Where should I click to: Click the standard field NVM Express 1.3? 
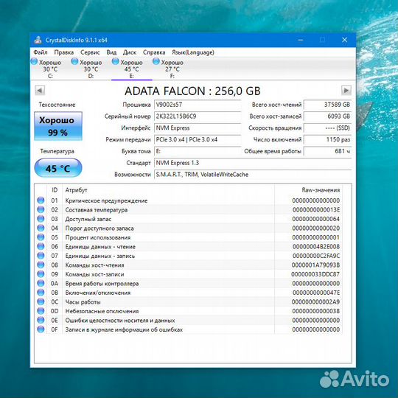pyautogui.click(x=253, y=163)
